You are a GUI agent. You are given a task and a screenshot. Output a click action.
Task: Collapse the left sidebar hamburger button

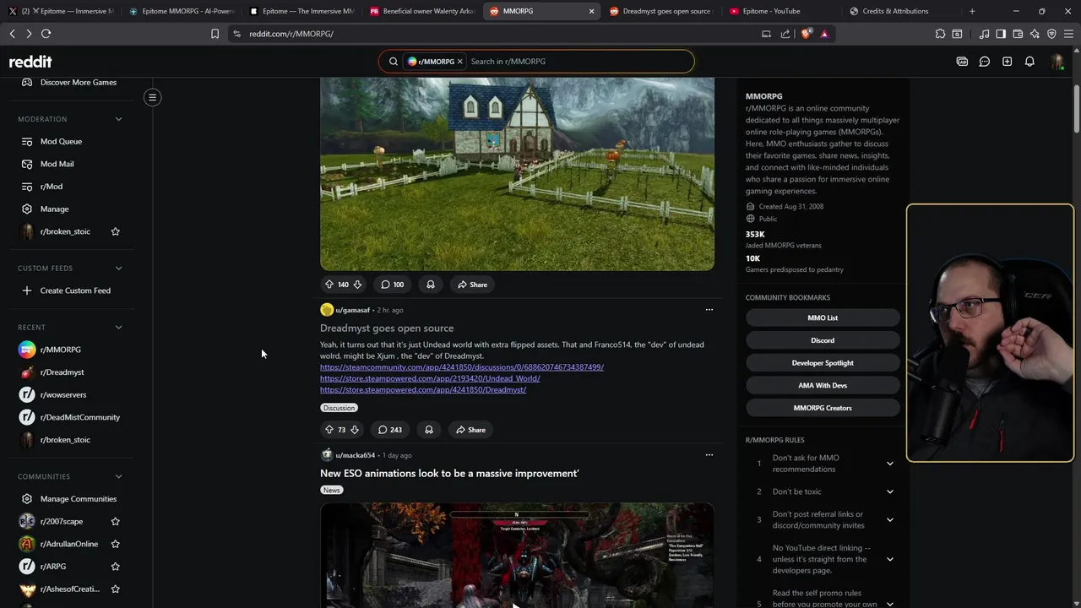click(153, 97)
